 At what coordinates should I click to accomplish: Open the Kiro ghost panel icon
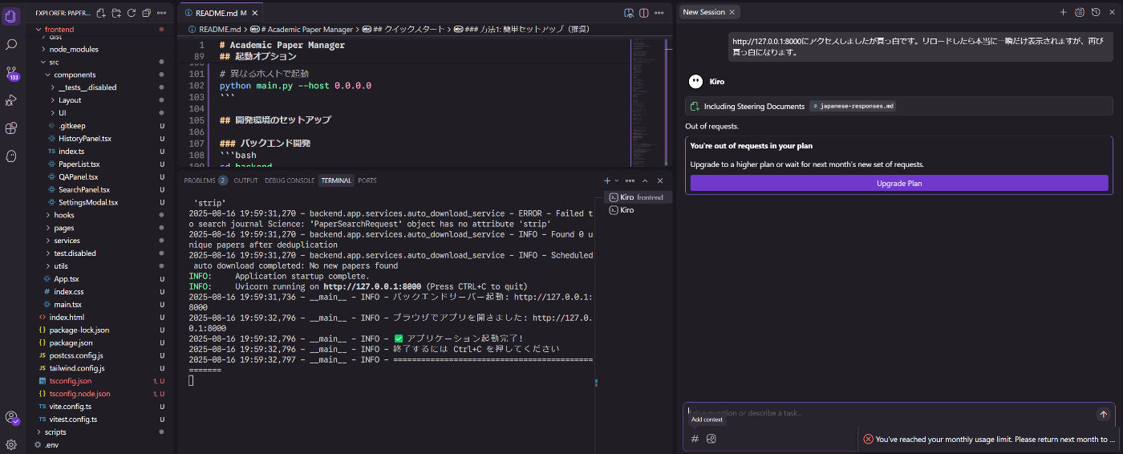pos(11,156)
